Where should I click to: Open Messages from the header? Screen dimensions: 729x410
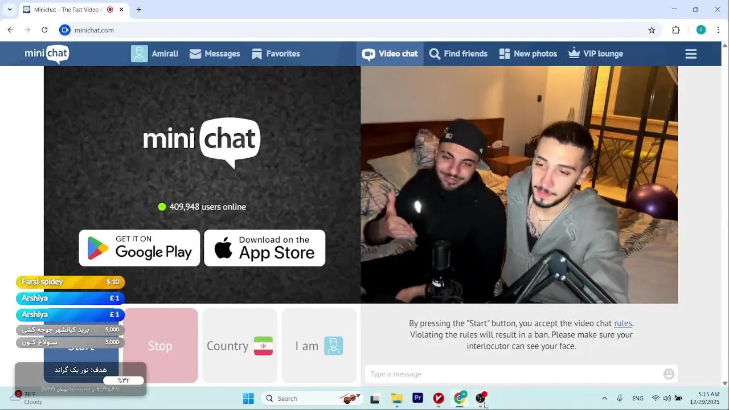coord(215,54)
